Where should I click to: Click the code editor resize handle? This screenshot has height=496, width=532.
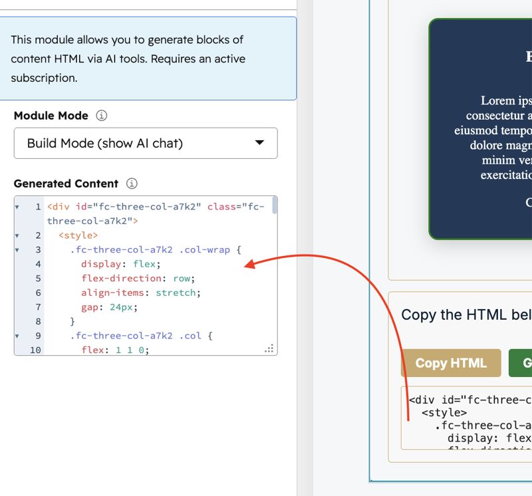coord(269,348)
